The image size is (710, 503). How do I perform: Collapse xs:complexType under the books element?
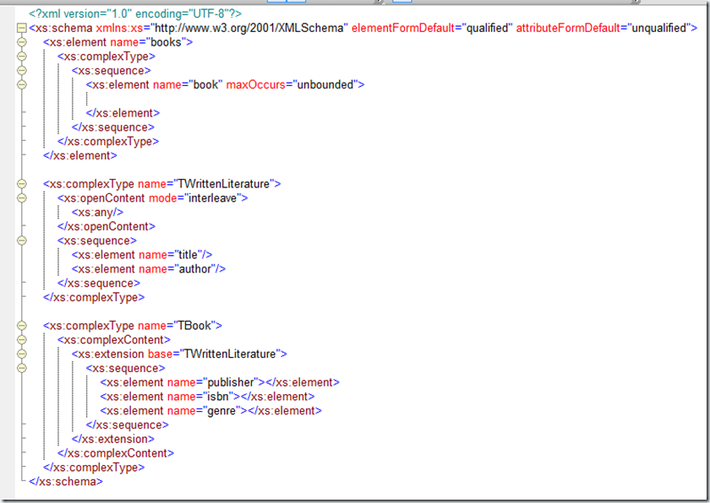click(22, 57)
